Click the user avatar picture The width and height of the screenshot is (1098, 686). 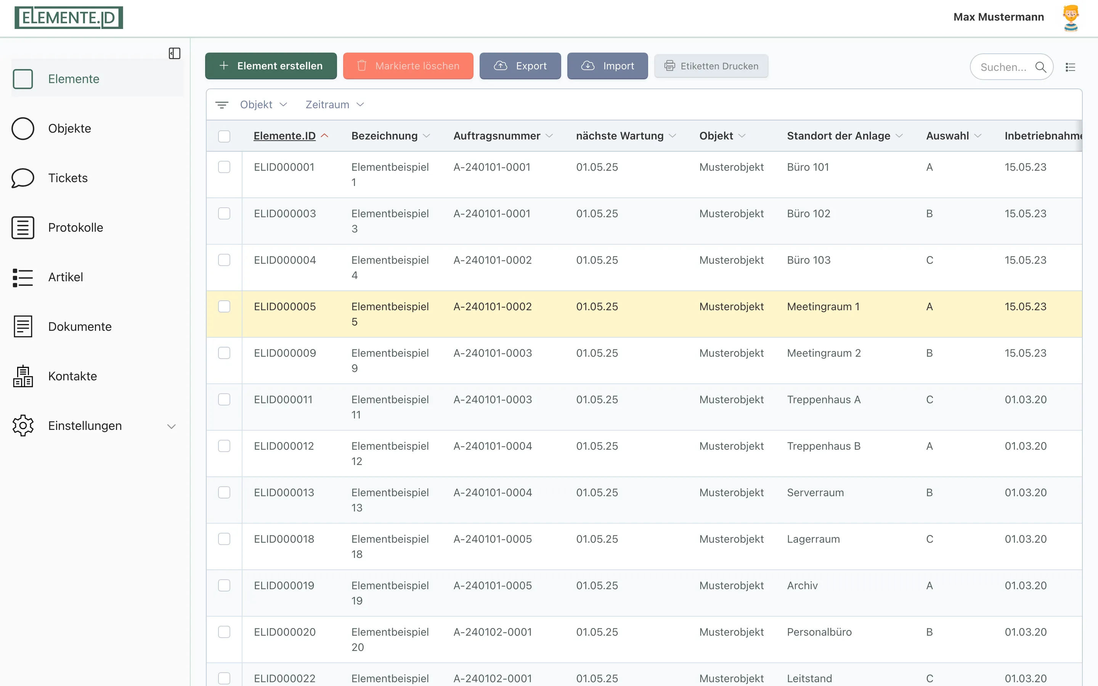(x=1071, y=18)
